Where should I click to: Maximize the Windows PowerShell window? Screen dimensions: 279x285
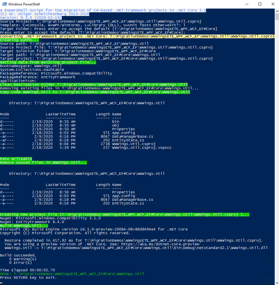coord(260,4)
